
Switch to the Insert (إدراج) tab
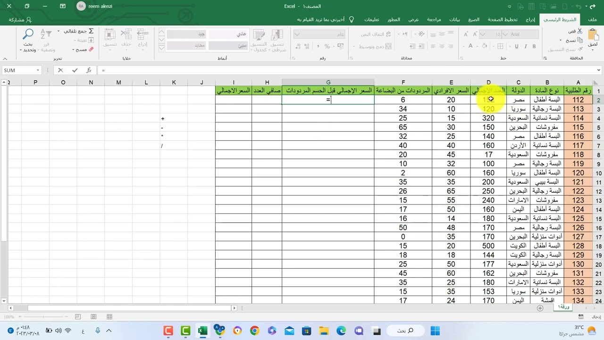(530, 19)
